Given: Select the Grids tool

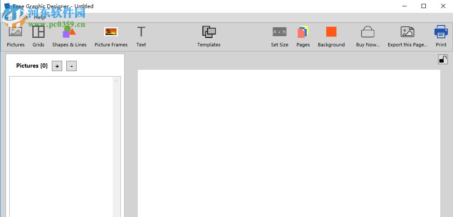Looking at the screenshot, I should pos(38,37).
